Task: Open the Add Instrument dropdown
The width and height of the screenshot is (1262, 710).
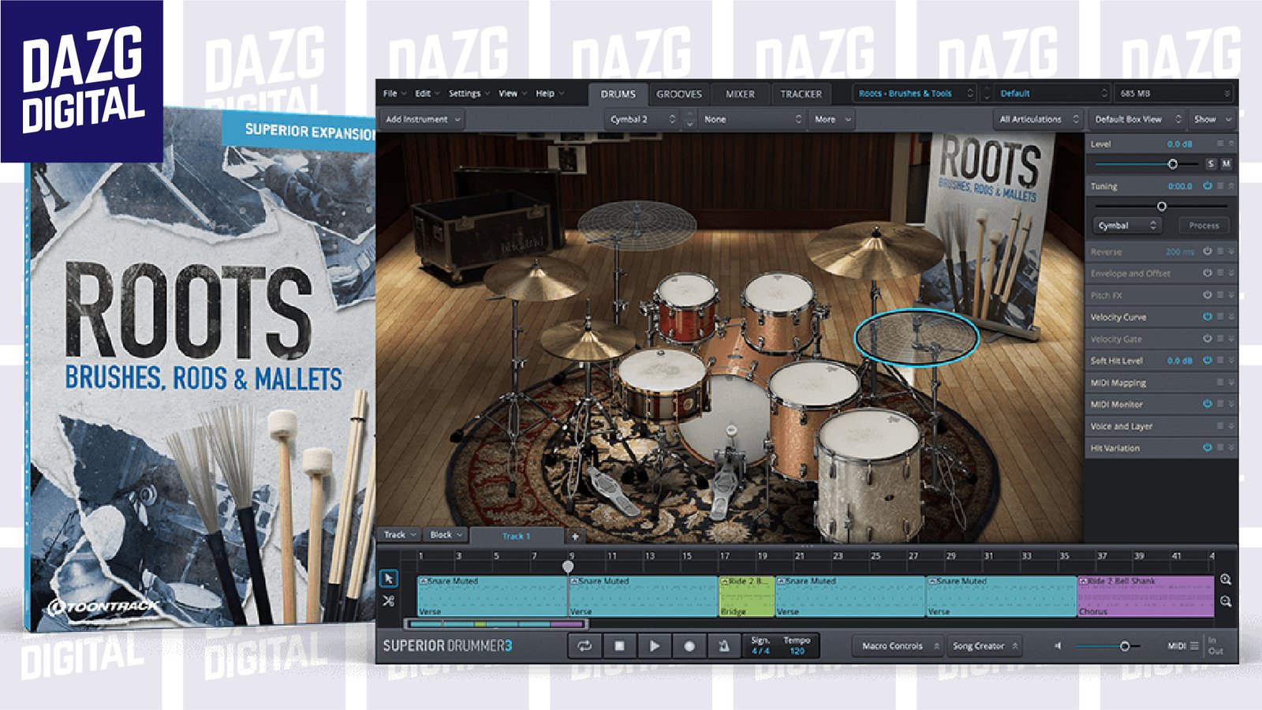Action: point(422,119)
